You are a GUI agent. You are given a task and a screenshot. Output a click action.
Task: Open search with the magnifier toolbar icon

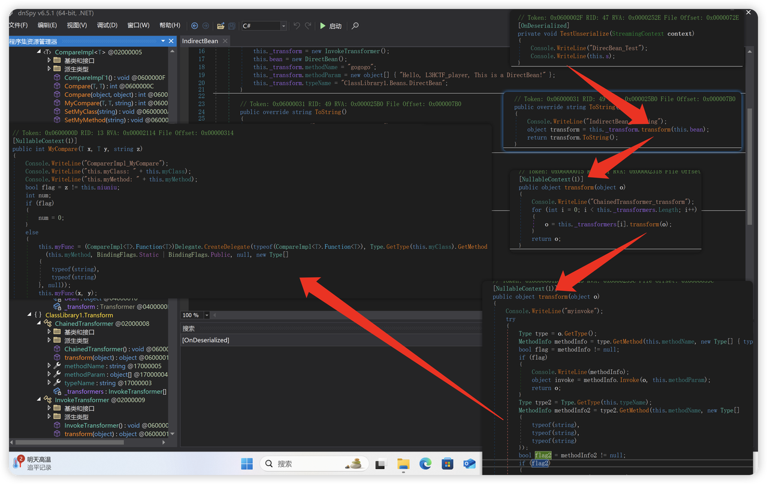pyautogui.click(x=355, y=26)
